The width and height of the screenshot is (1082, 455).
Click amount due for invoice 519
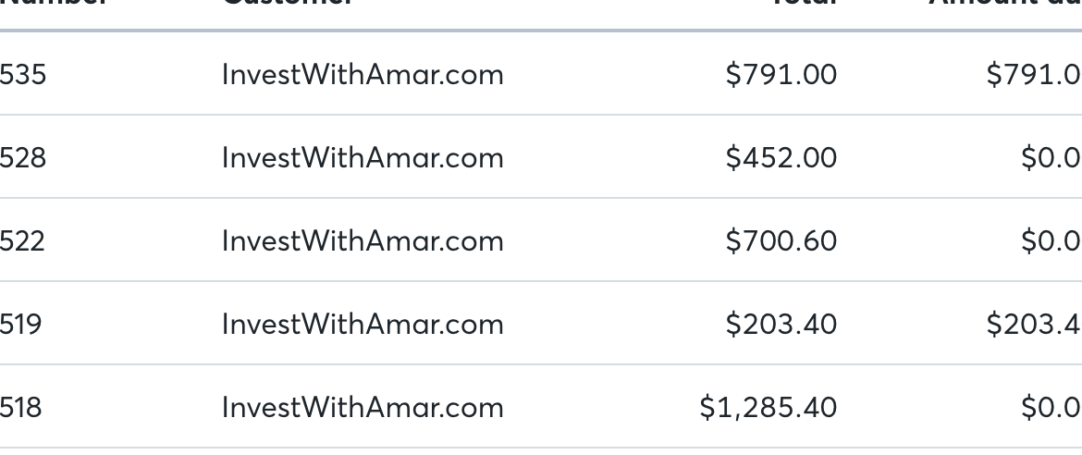click(x=1034, y=324)
